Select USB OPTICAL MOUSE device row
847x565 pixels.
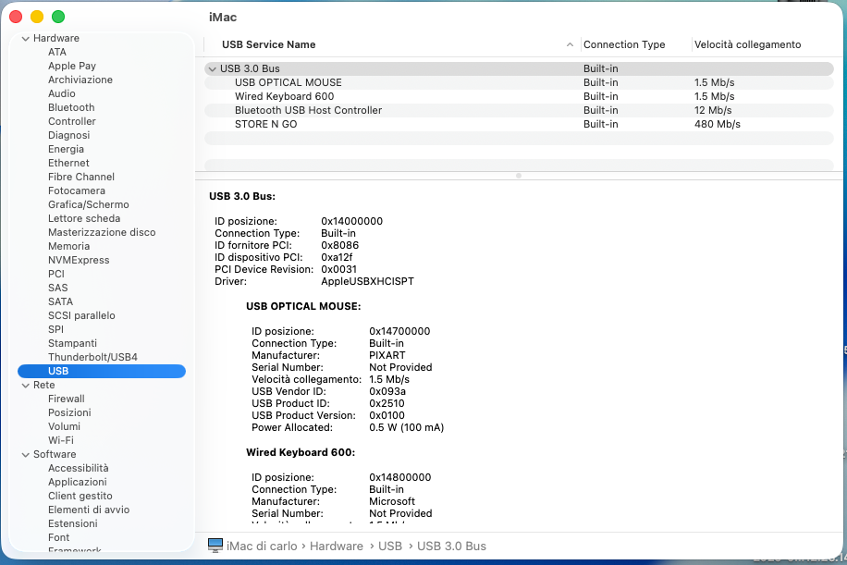(x=519, y=82)
